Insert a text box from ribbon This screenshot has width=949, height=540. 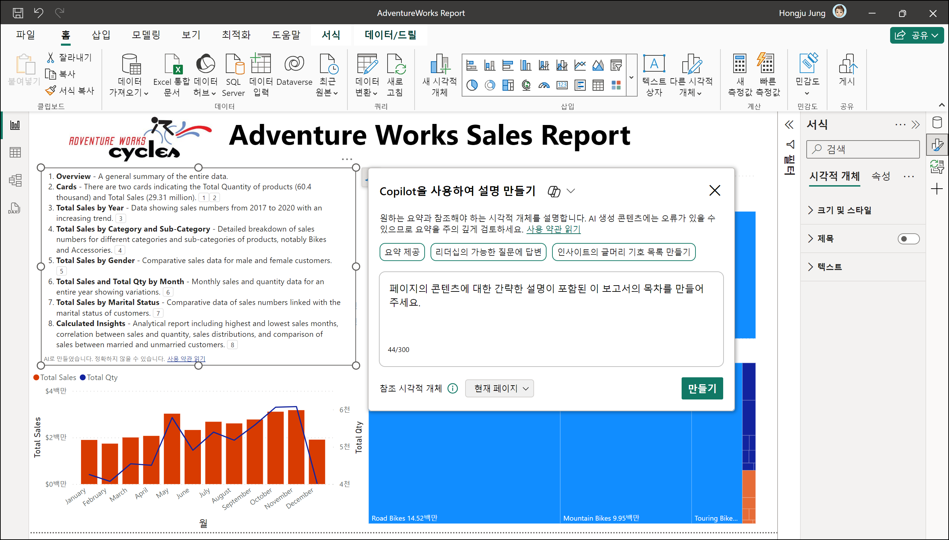pyautogui.click(x=654, y=74)
